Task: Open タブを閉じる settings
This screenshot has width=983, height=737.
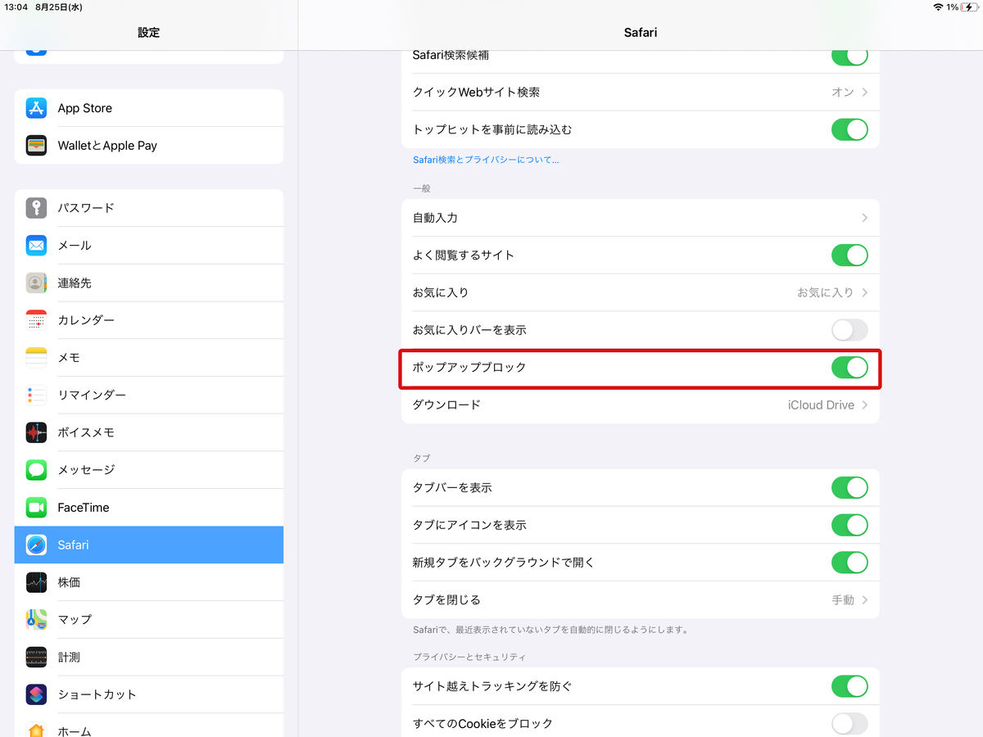Action: point(641,600)
